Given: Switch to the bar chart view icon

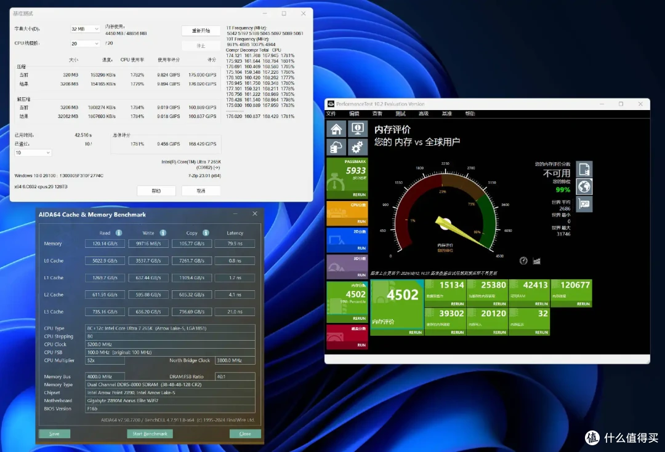Looking at the screenshot, I should (x=536, y=261).
